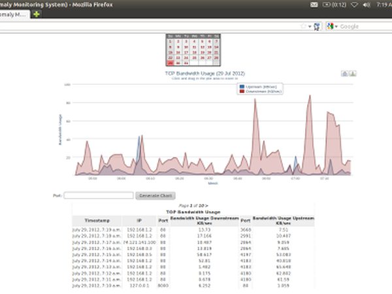
Task: Bookmark the page with the star icon
Action: (304, 26)
